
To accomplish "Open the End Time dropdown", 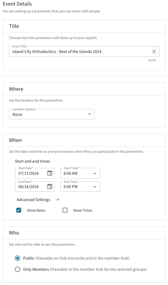I will click(x=80, y=186).
